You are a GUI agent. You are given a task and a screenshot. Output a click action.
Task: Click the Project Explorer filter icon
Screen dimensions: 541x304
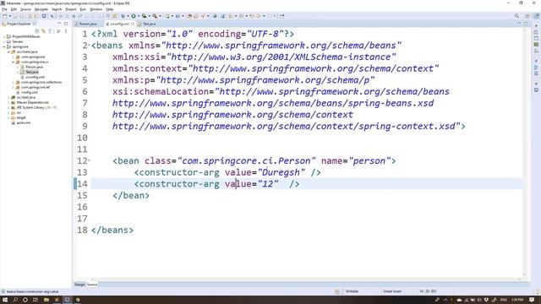50,31
